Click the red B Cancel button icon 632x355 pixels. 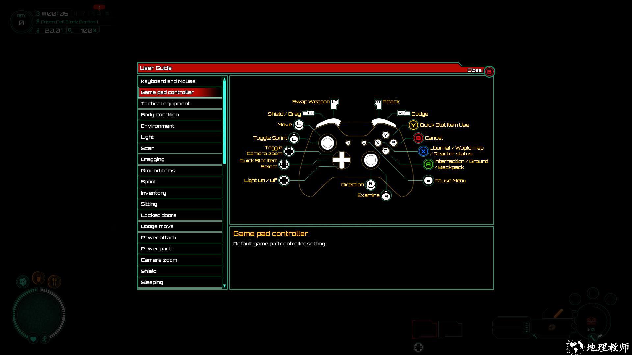(x=418, y=138)
